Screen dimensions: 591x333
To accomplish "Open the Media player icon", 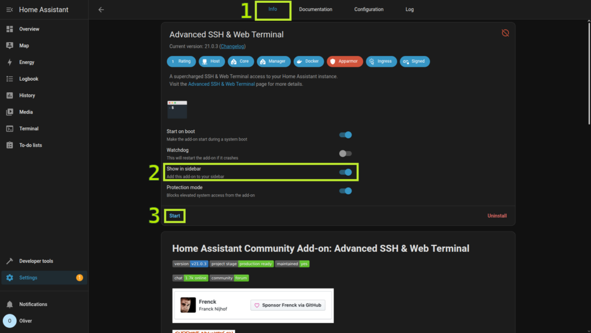I will 9,112.
